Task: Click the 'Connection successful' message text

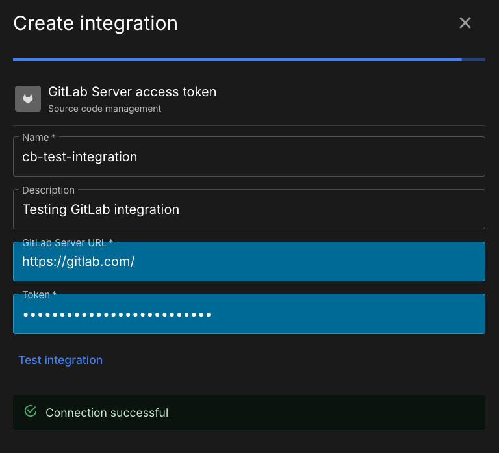Action: pyautogui.click(x=107, y=413)
